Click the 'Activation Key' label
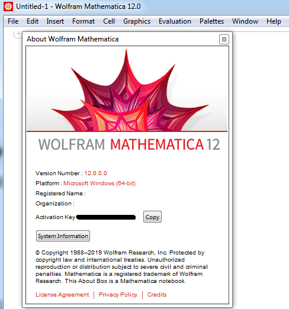Viewport: 289px width, 309px height. click(55, 217)
